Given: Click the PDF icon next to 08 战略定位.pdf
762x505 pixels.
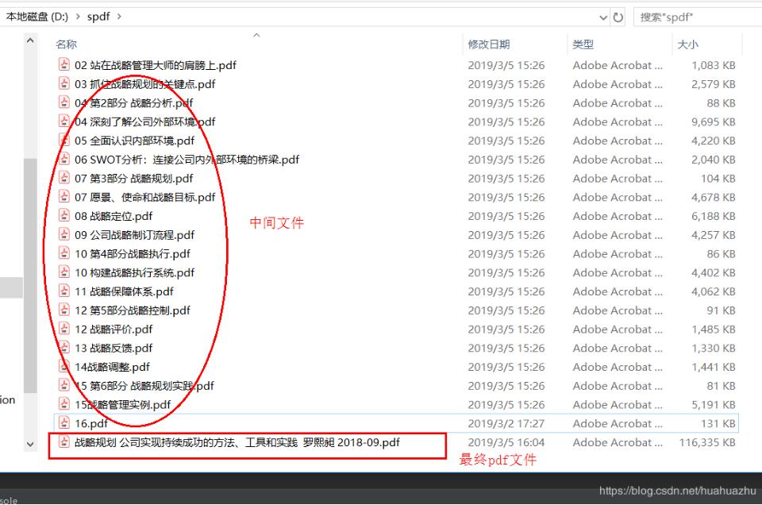Looking at the screenshot, I should pyautogui.click(x=64, y=215).
